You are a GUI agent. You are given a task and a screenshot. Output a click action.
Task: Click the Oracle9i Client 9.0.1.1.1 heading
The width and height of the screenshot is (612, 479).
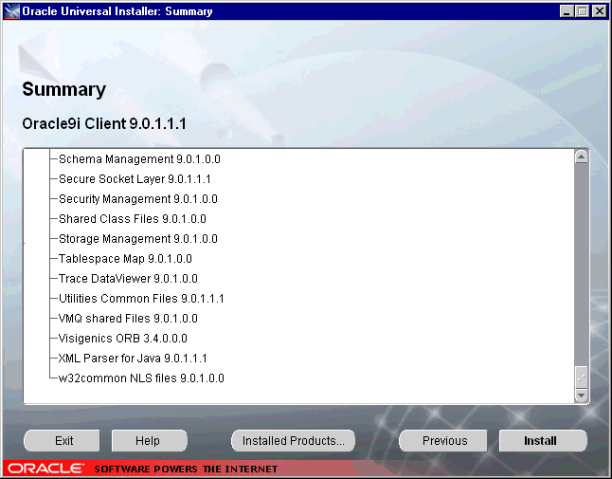click(104, 124)
